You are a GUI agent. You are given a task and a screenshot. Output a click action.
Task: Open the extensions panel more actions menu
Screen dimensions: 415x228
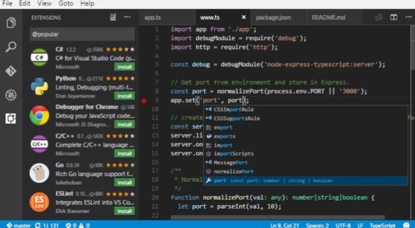[127, 17]
